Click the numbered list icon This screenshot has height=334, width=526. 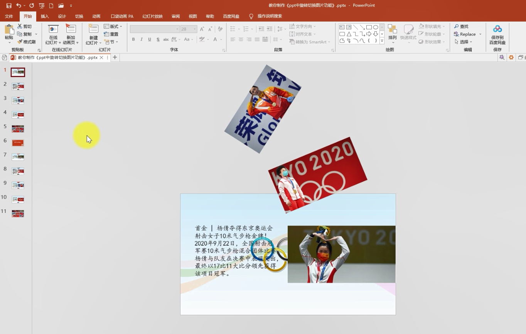(x=246, y=29)
